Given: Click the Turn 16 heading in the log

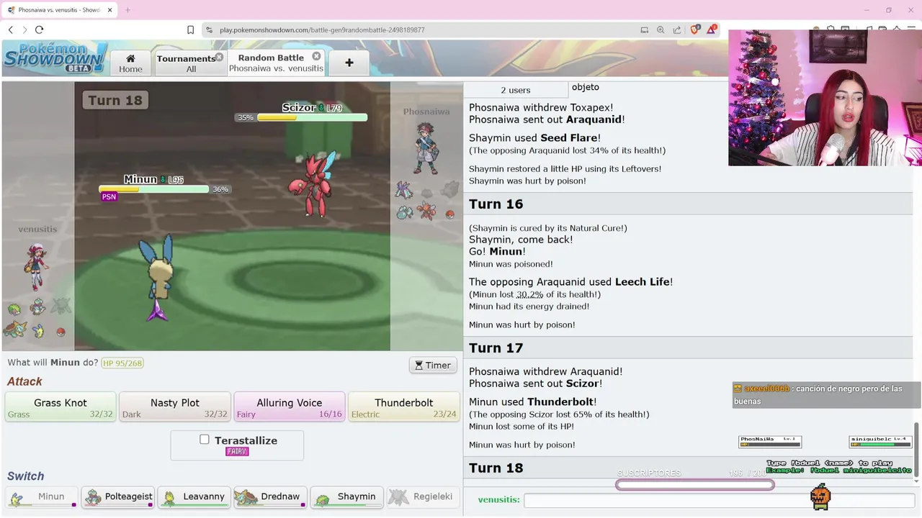Looking at the screenshot, I should (496, 204).
